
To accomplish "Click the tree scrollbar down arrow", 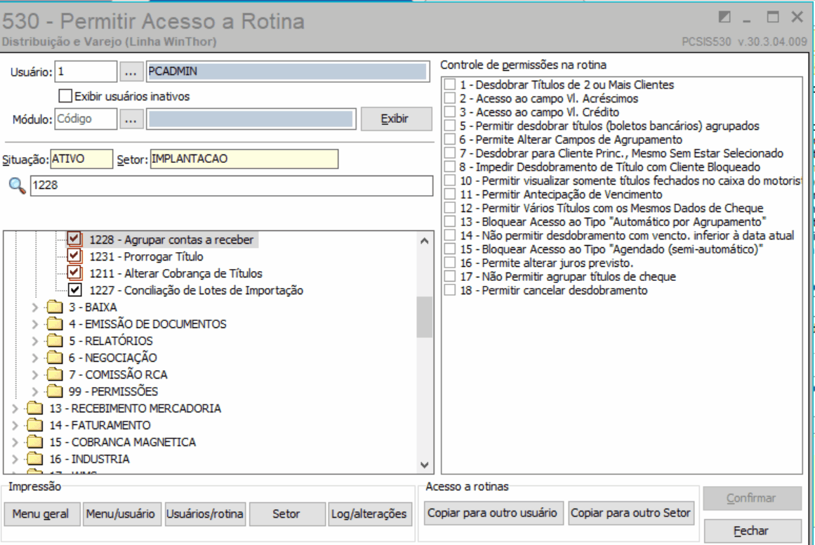I will coord(425,465).
